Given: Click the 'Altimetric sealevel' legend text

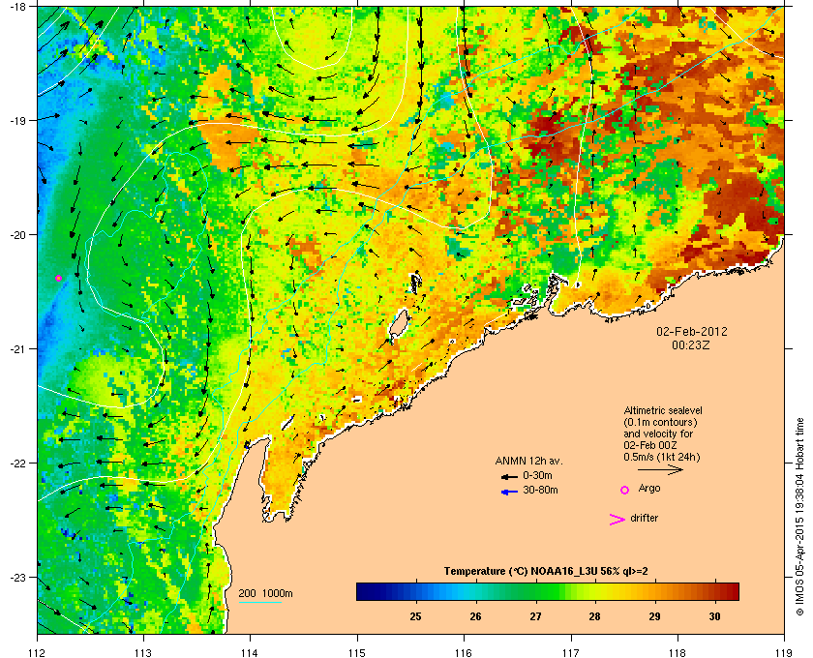Looking at the screenshot, I should (x=663, y=410).
